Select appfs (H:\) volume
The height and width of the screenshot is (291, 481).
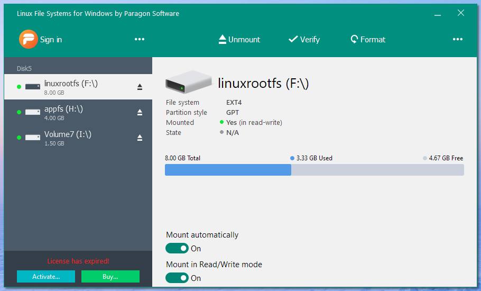78,112
